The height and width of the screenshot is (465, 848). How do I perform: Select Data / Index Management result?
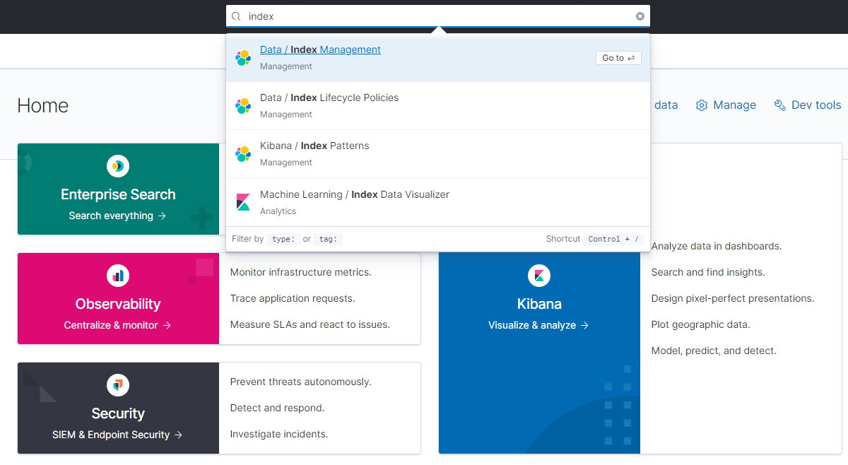pos(438,58)
